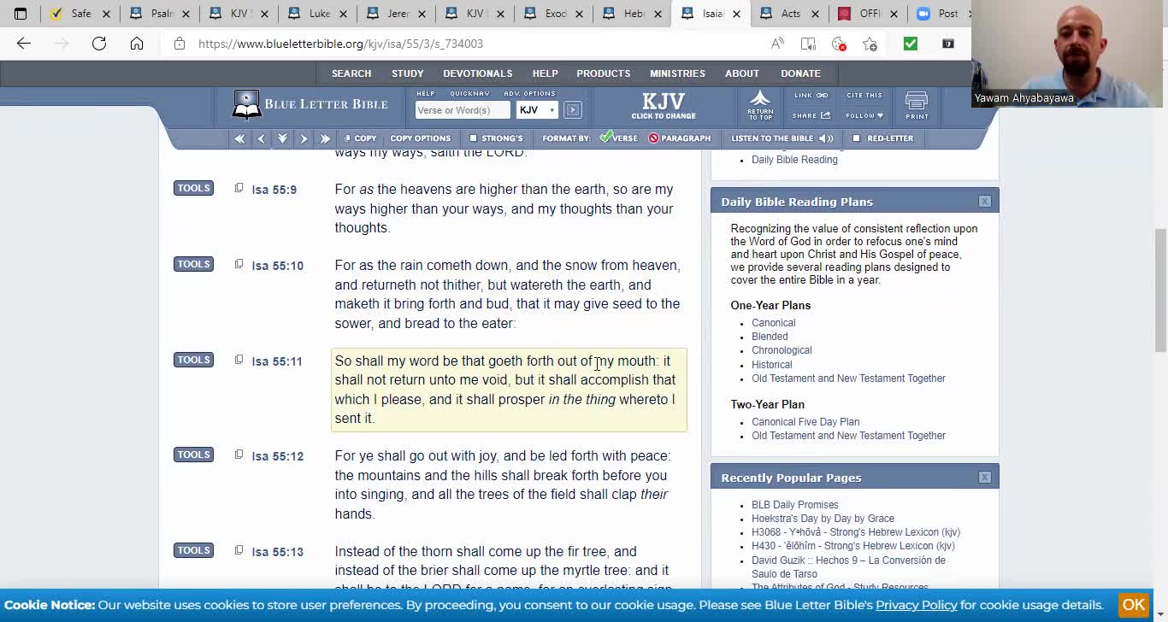Click the double-down arrows navigation icon
Viewport: 1168px width, 622px height.
click(282, 138)
